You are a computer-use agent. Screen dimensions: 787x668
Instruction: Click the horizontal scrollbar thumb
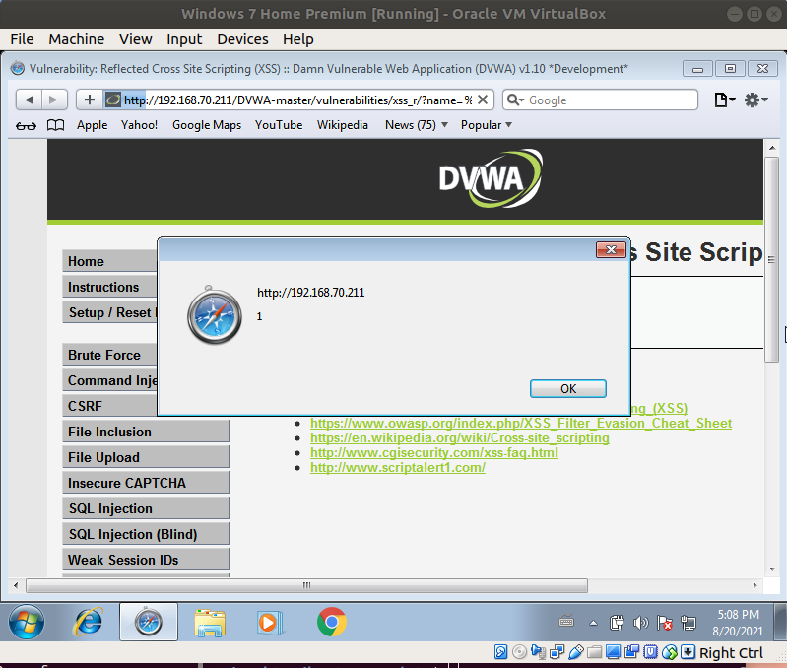pos(306,585)
